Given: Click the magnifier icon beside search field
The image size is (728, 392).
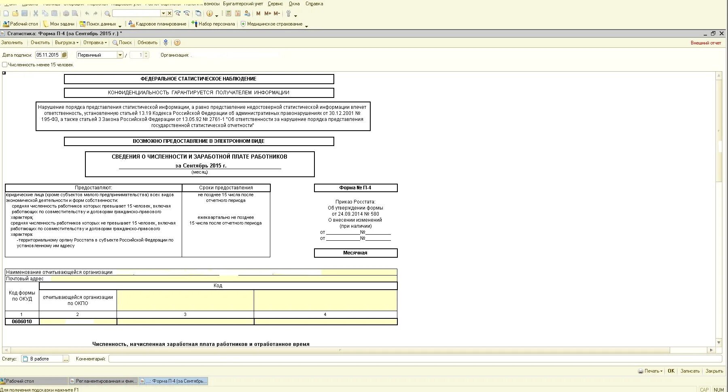Looking at the screenshot, I should 107,13.
